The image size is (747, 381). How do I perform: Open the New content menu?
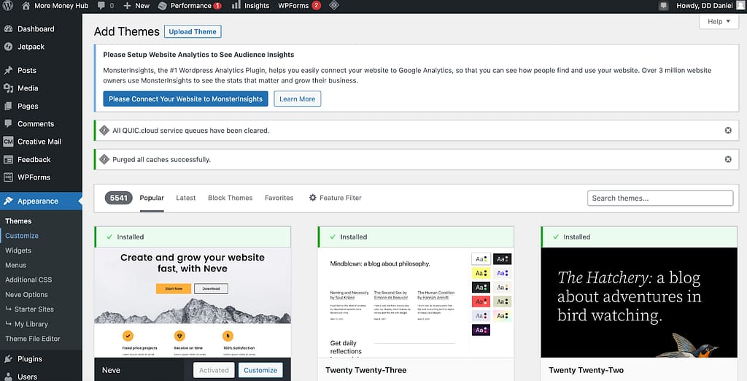point(136,6)
